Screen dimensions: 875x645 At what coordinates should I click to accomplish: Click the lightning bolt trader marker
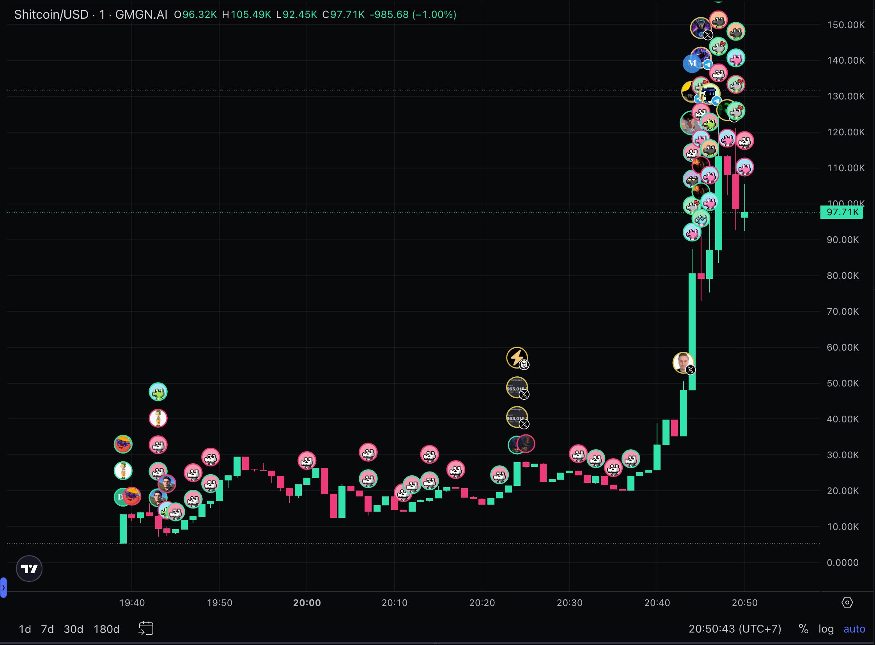pos(516,357)
